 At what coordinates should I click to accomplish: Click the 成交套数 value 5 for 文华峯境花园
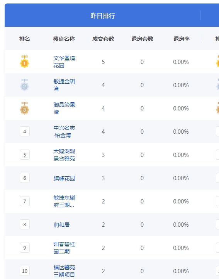coord(103,62)
